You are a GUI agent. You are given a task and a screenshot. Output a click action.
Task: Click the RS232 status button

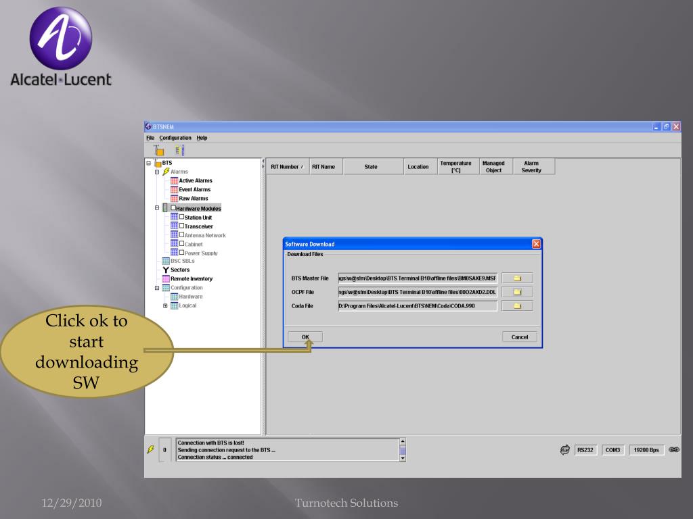(585, 449)
